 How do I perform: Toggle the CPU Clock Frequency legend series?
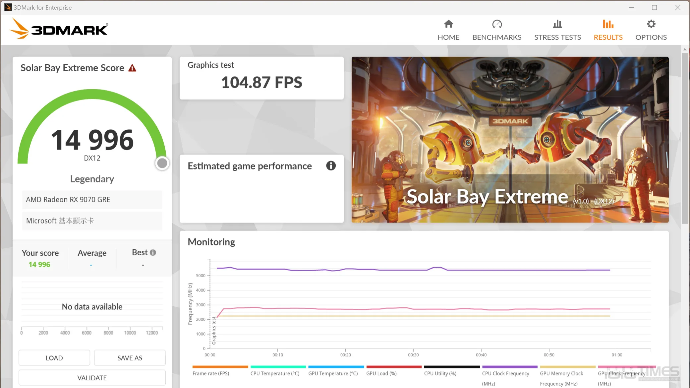510,376
